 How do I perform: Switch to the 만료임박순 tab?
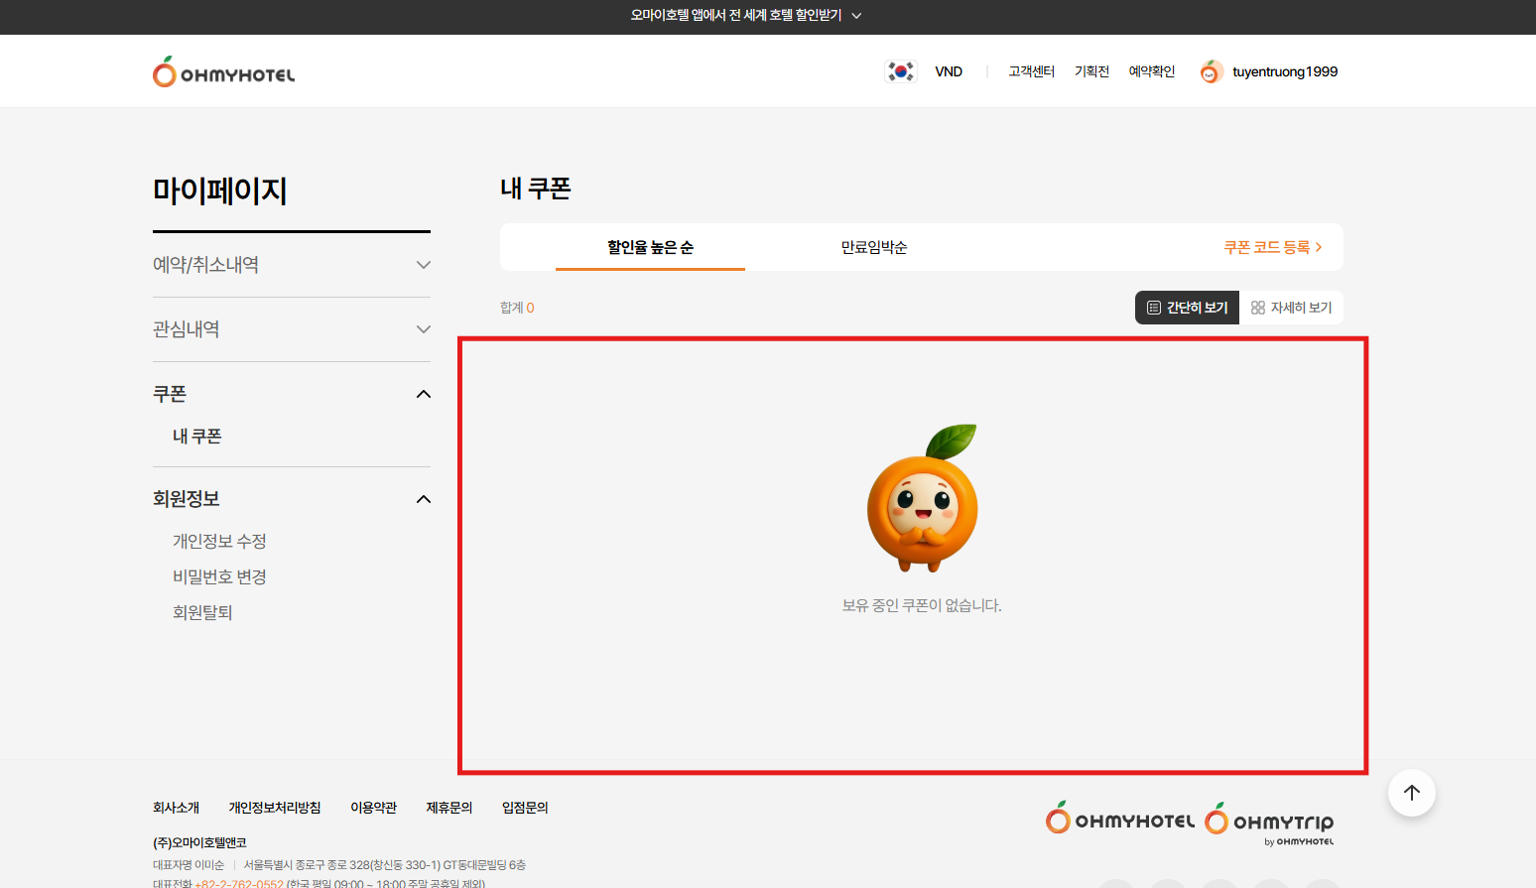(x=874, y=247)
